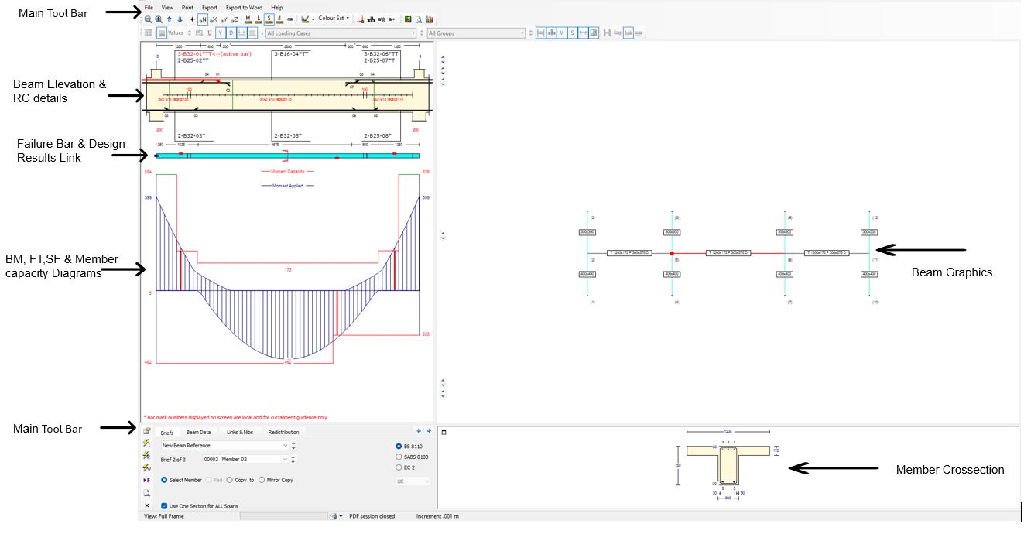
Task: Open the UK country dropdown
Action: (413, 481)
